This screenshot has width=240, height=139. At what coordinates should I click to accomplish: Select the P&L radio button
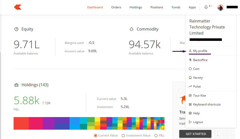156,135
